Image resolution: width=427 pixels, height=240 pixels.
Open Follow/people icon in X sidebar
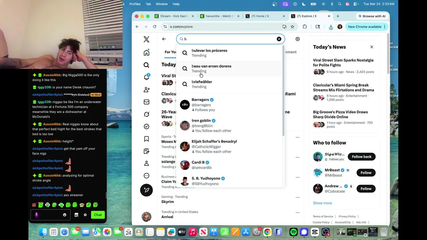coord(146,90)
